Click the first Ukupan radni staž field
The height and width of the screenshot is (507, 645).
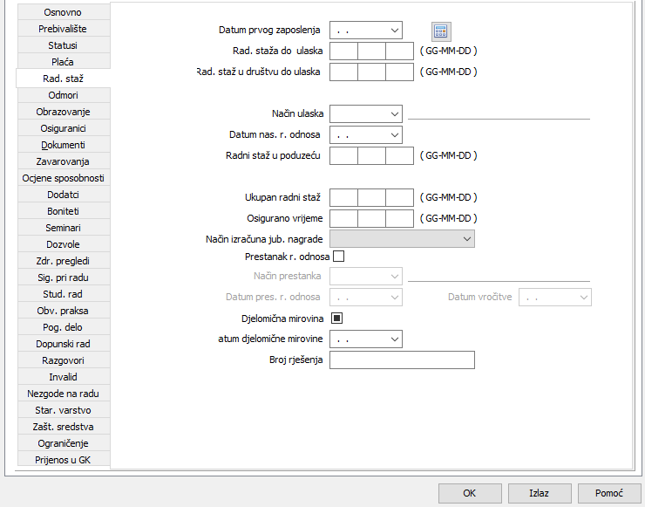(344, 198)
